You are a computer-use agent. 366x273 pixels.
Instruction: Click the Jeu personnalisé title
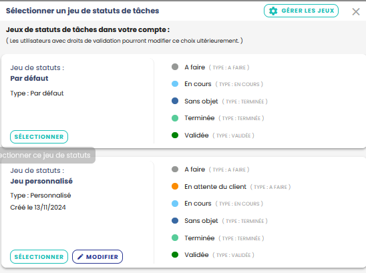coord(41,181)
